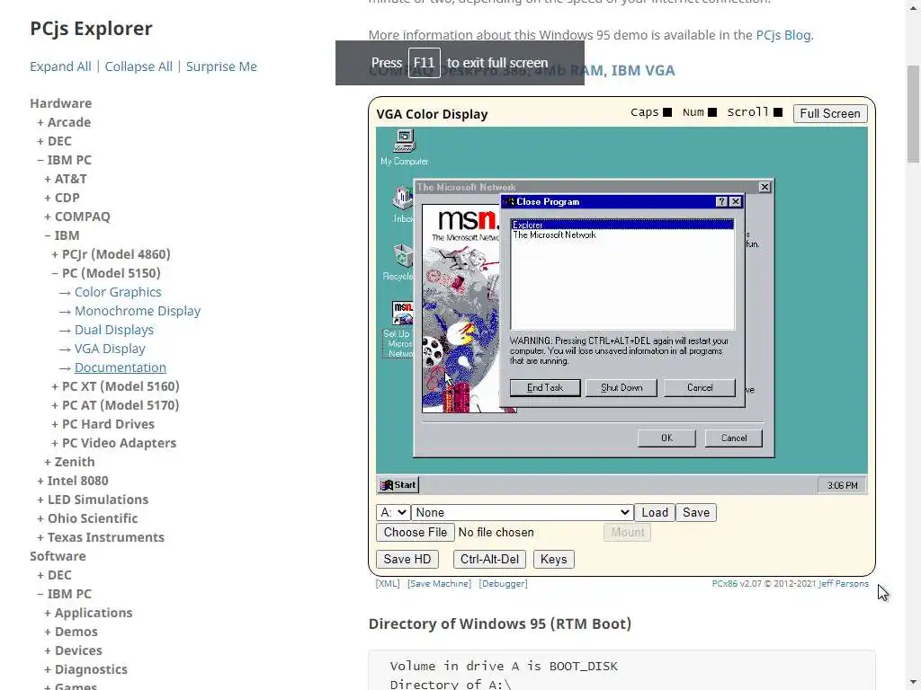Open the Inbox desktop icon
Viewport: 921px width, 690px height.
403,205
